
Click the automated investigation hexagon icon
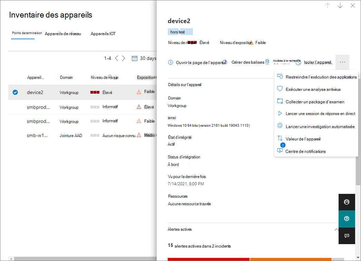pyautogui.click(x=280, y=126)
